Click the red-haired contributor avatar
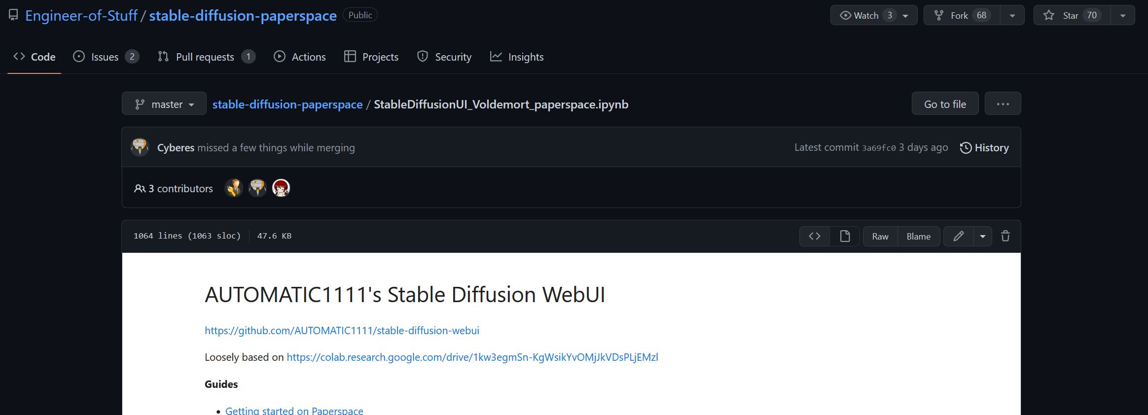1148x415 pixels. click(x=281, y=188)
